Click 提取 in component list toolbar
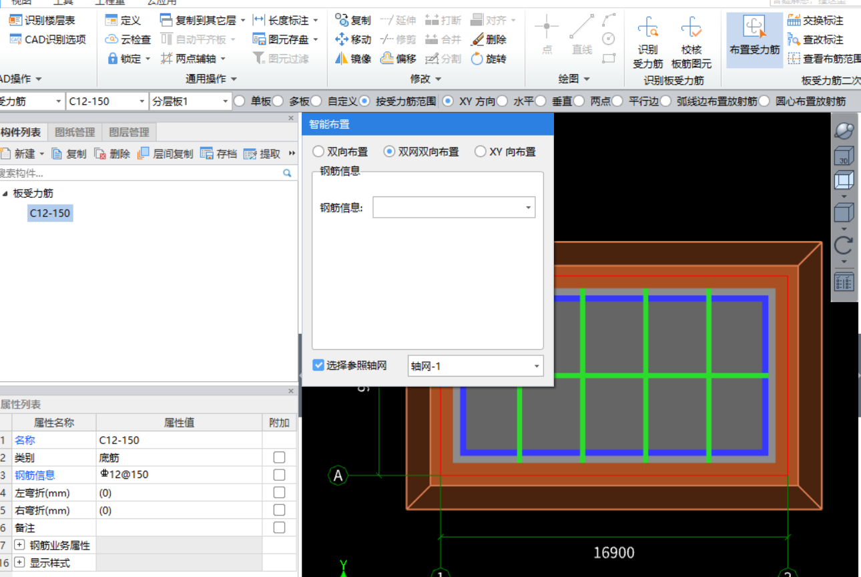 point(262,154)
